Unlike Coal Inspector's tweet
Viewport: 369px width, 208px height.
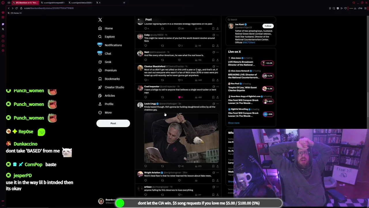180,97
